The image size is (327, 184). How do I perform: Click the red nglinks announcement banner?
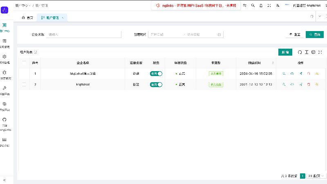click(x=196, y=6)
